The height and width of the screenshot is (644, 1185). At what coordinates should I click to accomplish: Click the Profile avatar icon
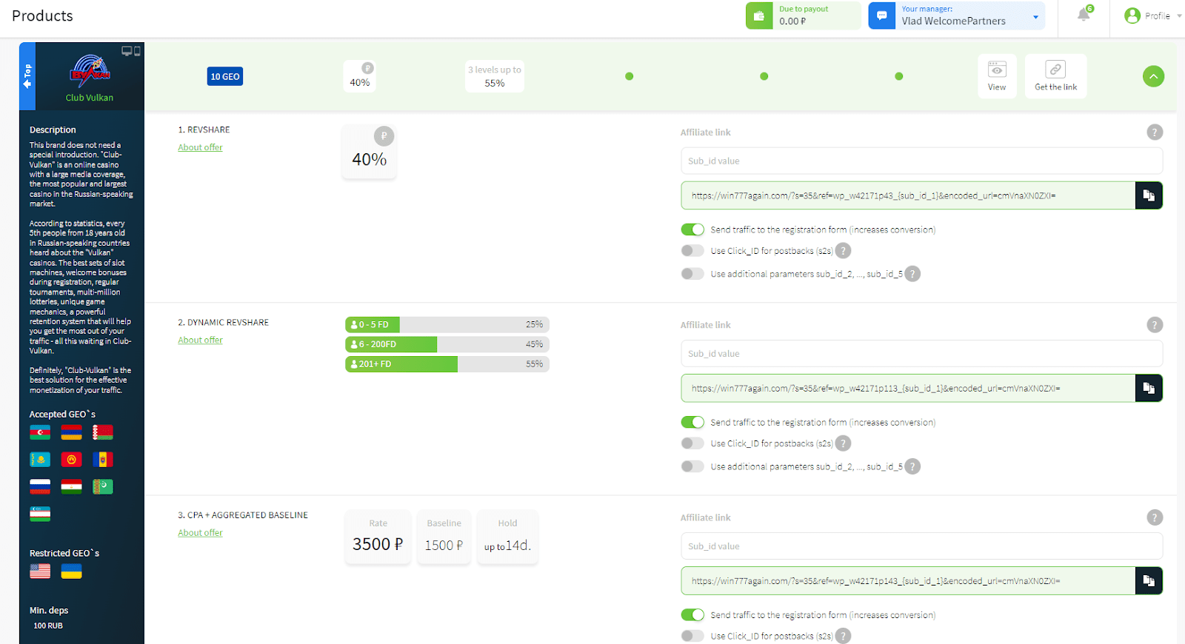(x=1132, y=16)
